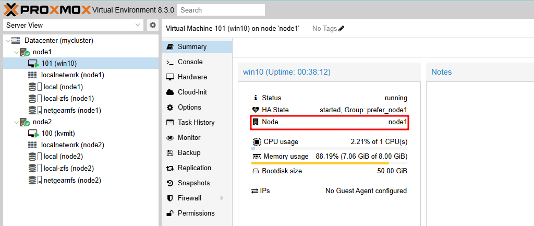This screenshot has width=534, height=226.
Task: Click the running VM icon for 101 (win10)
Action: click(x=33, y=64)
